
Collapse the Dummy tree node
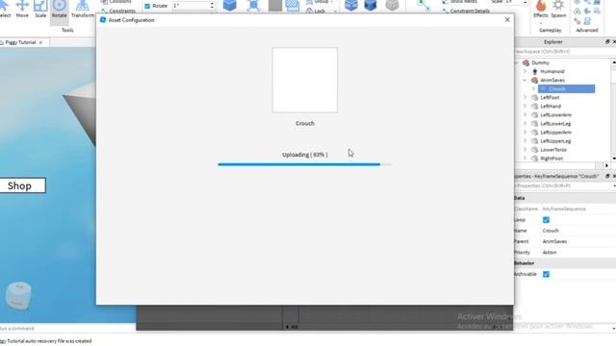click(516, 62)
